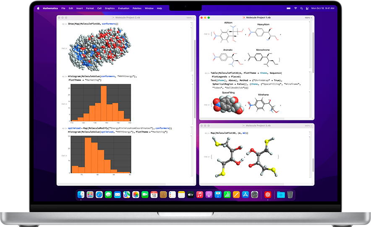Open Music app in the dock
Image resolution: width=371 pixels, height=227 pixels.
pyautogui.click(x=200, y=195)
